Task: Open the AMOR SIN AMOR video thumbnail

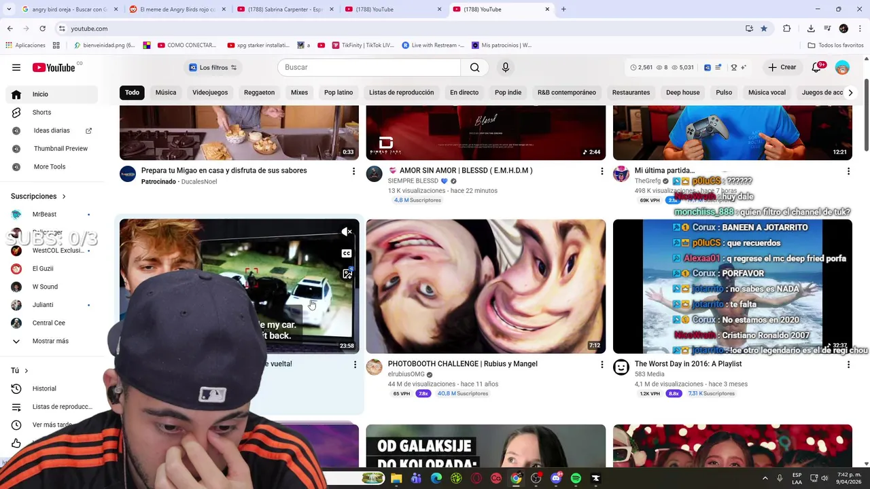Action: coord(485,132)
